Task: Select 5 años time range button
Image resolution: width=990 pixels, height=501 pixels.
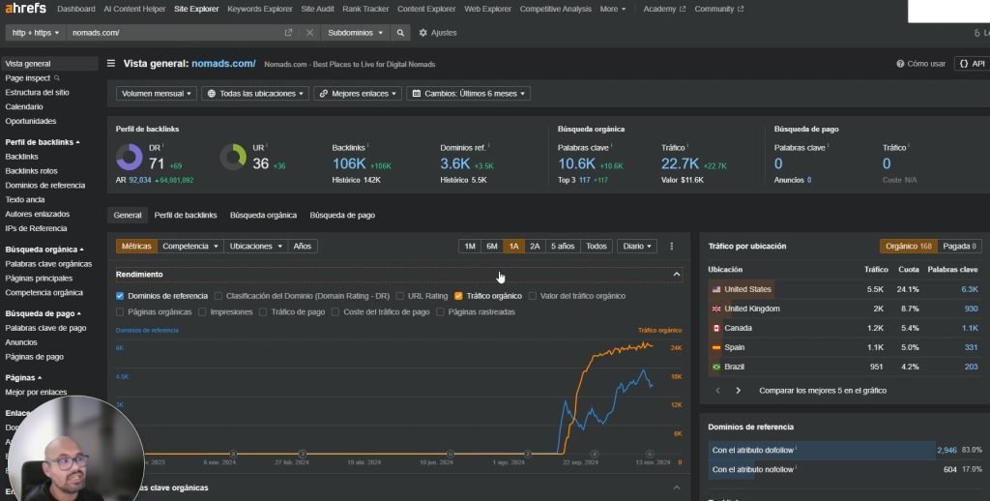Action: coord(563,246)
